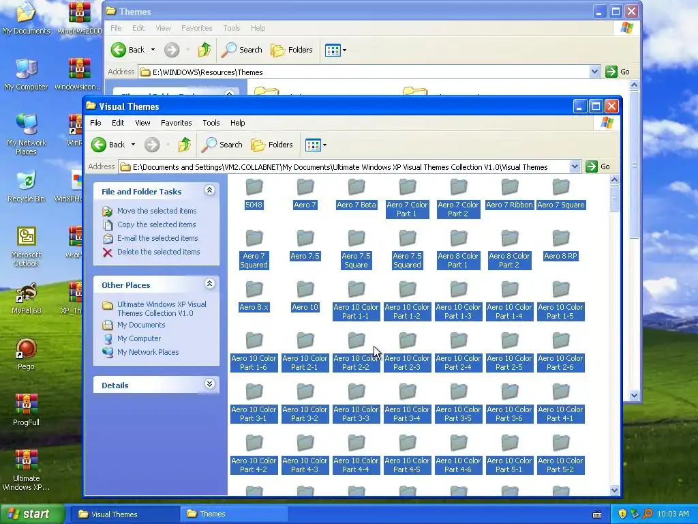Click Go button in Themes window
The width and height of the screenshot is (698, 524).
click(618, 72)
